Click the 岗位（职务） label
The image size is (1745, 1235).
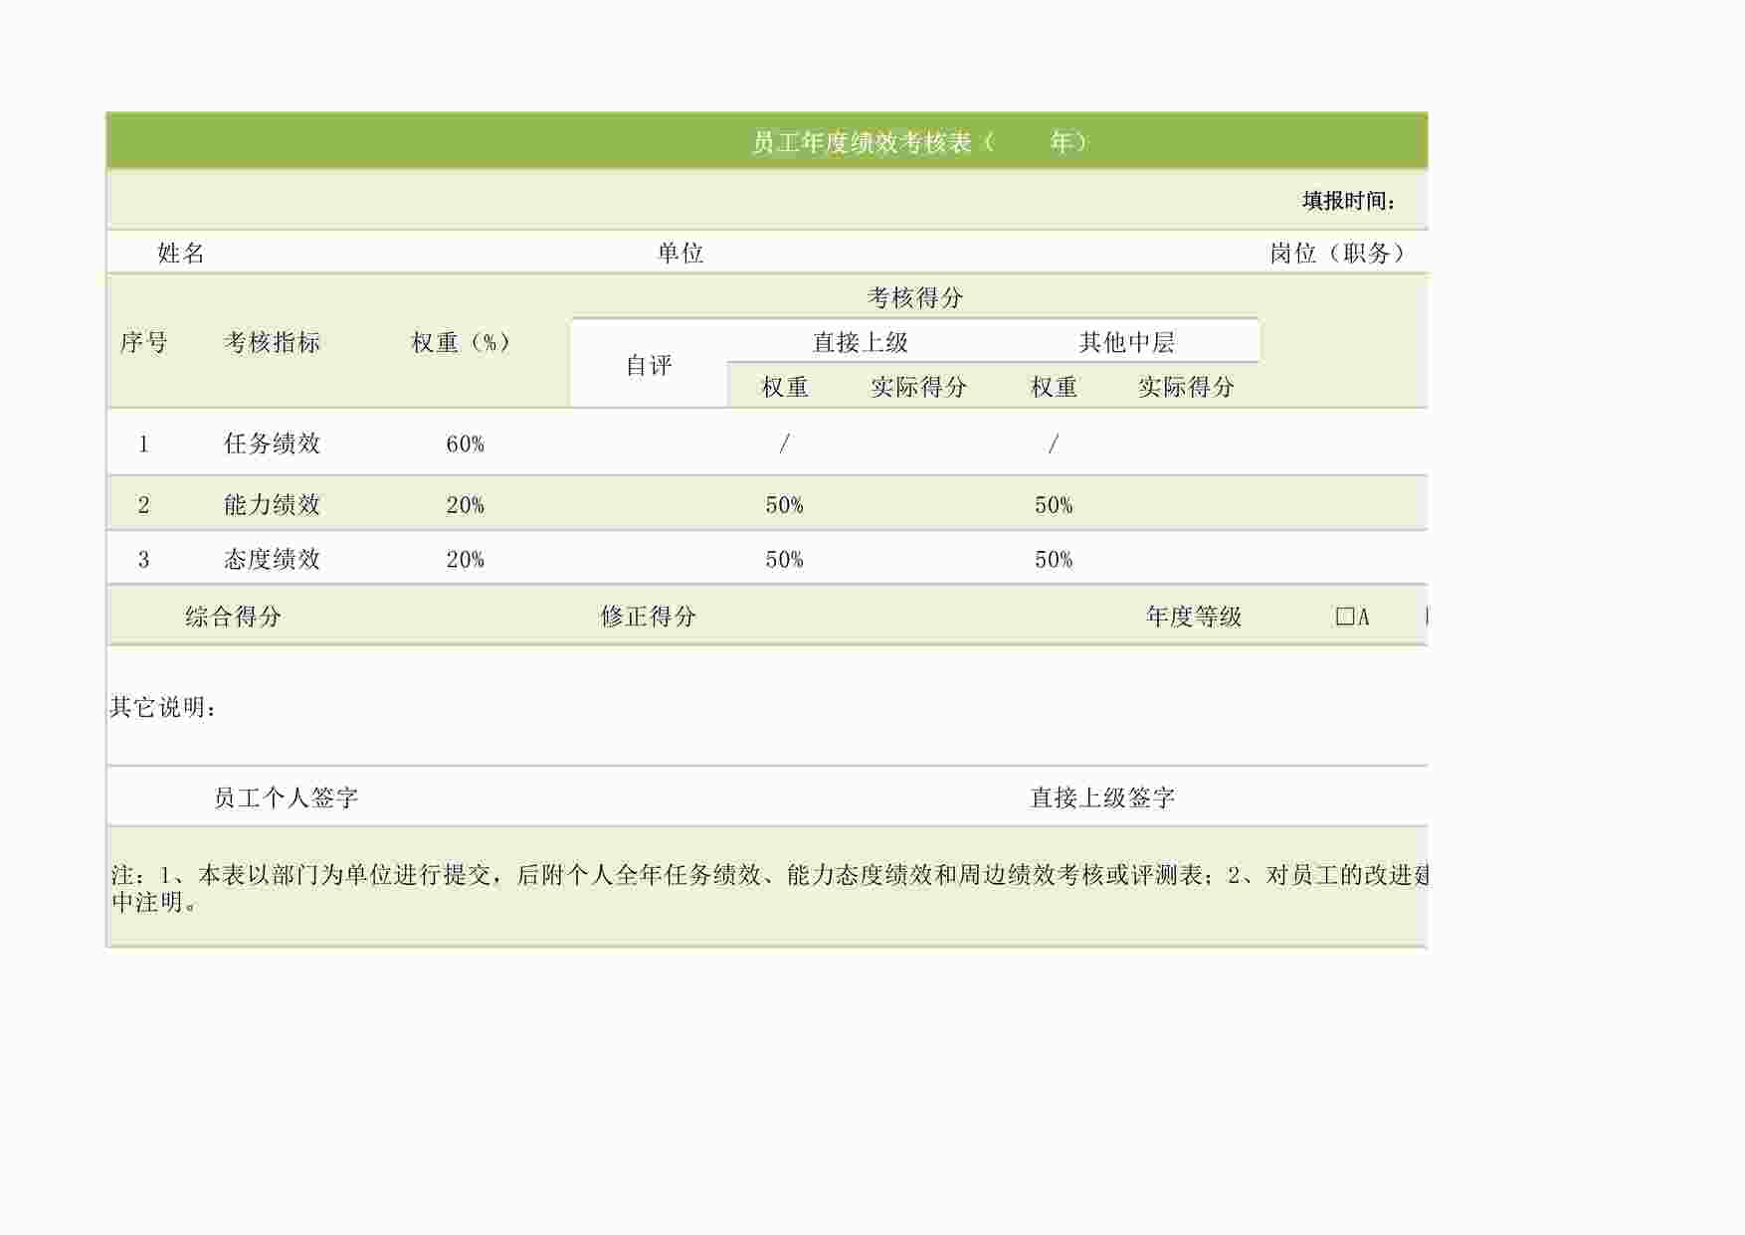click(x=1339, y=253)
